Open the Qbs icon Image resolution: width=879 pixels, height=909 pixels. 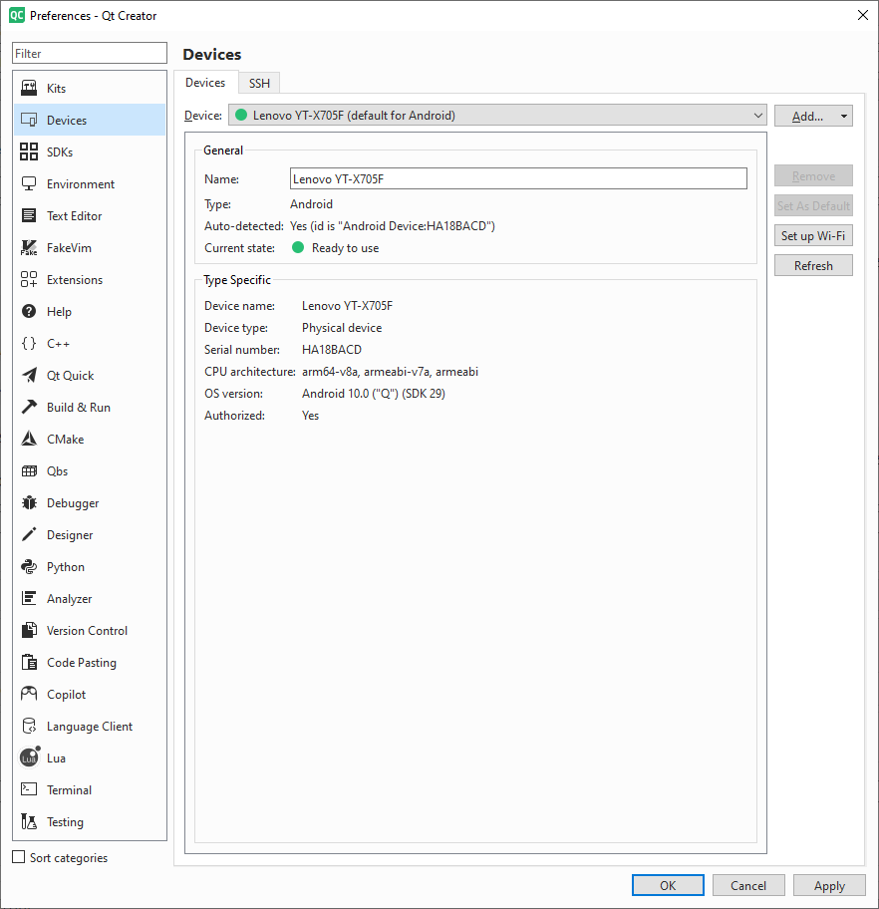29,470
